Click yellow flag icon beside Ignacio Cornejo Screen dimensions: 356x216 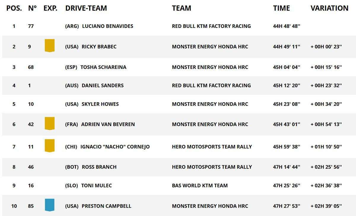[x=50, y=146]
